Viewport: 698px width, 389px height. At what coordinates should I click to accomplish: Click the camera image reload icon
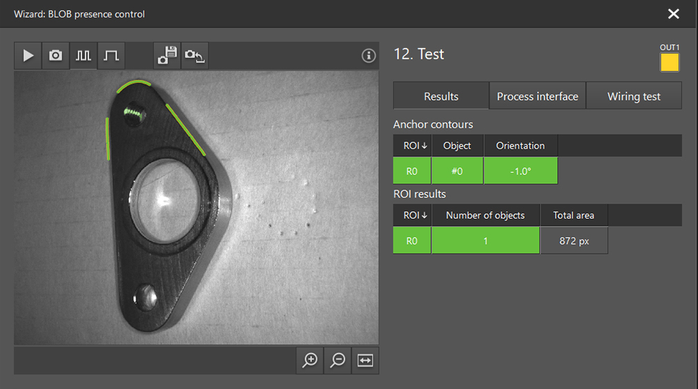[x=195, y=56]
